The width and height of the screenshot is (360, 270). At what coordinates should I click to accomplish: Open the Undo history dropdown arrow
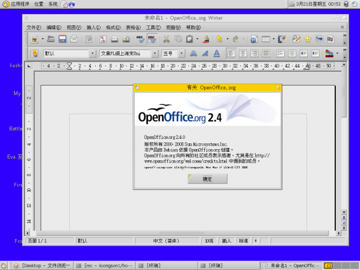(227, 39)
